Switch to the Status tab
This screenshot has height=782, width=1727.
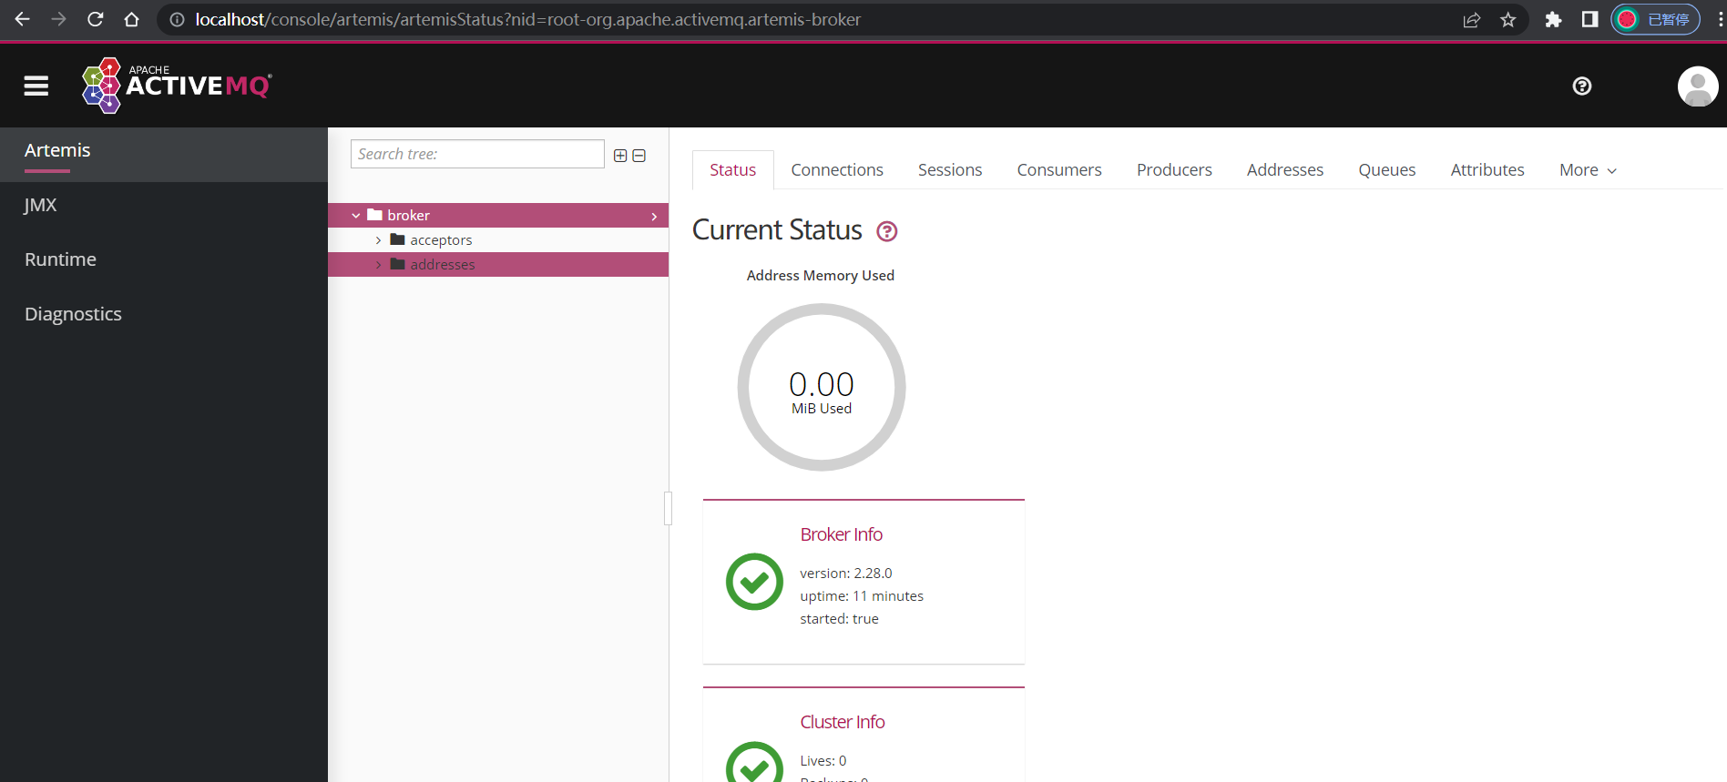point(733,170)
